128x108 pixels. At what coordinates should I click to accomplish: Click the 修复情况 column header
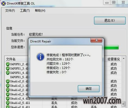(x=114, y=59)
